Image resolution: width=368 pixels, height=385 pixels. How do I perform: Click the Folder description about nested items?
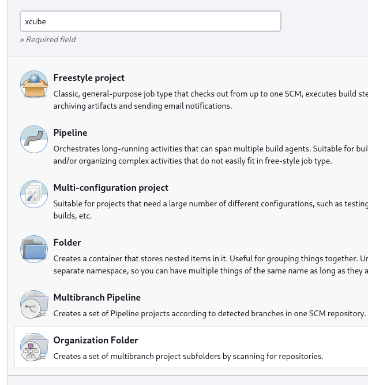click(x=211, y=265)
